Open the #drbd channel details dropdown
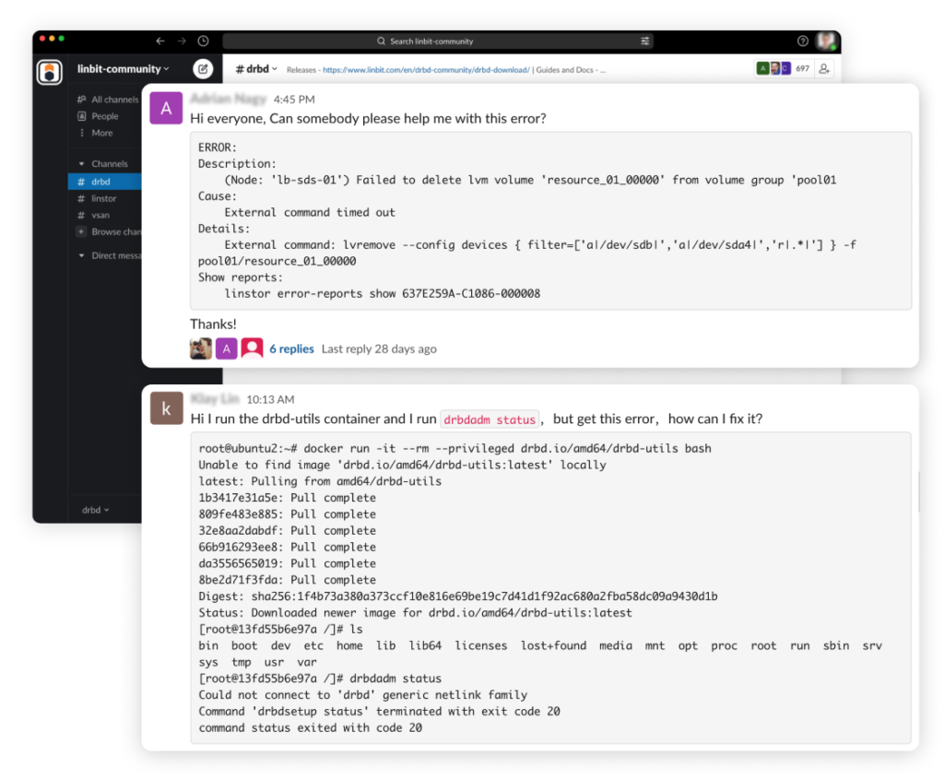 click(x=256, y=69)
